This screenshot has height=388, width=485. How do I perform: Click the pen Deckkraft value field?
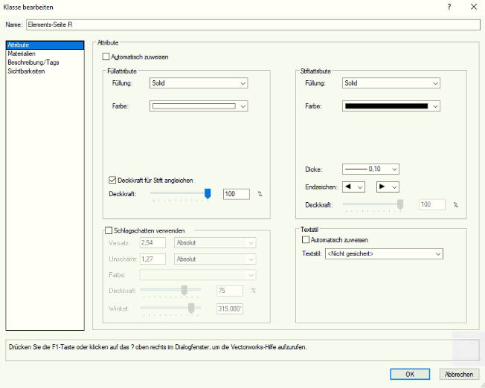click(x=432, y=204)
